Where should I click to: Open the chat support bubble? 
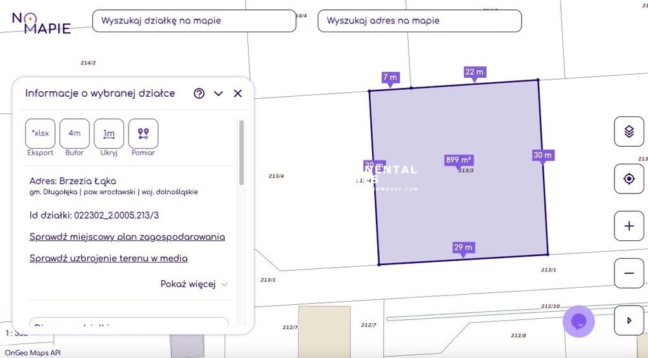[x=578, y=321]
